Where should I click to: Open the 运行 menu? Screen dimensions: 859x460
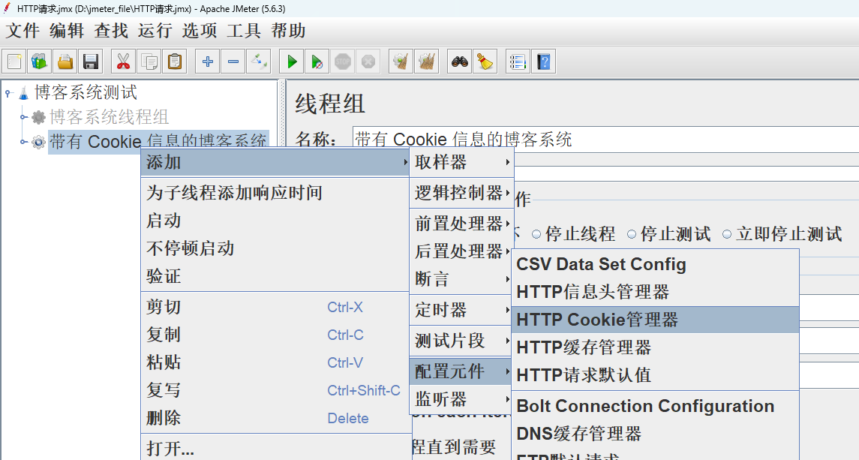pyautogui.click(x=155, y=31)
